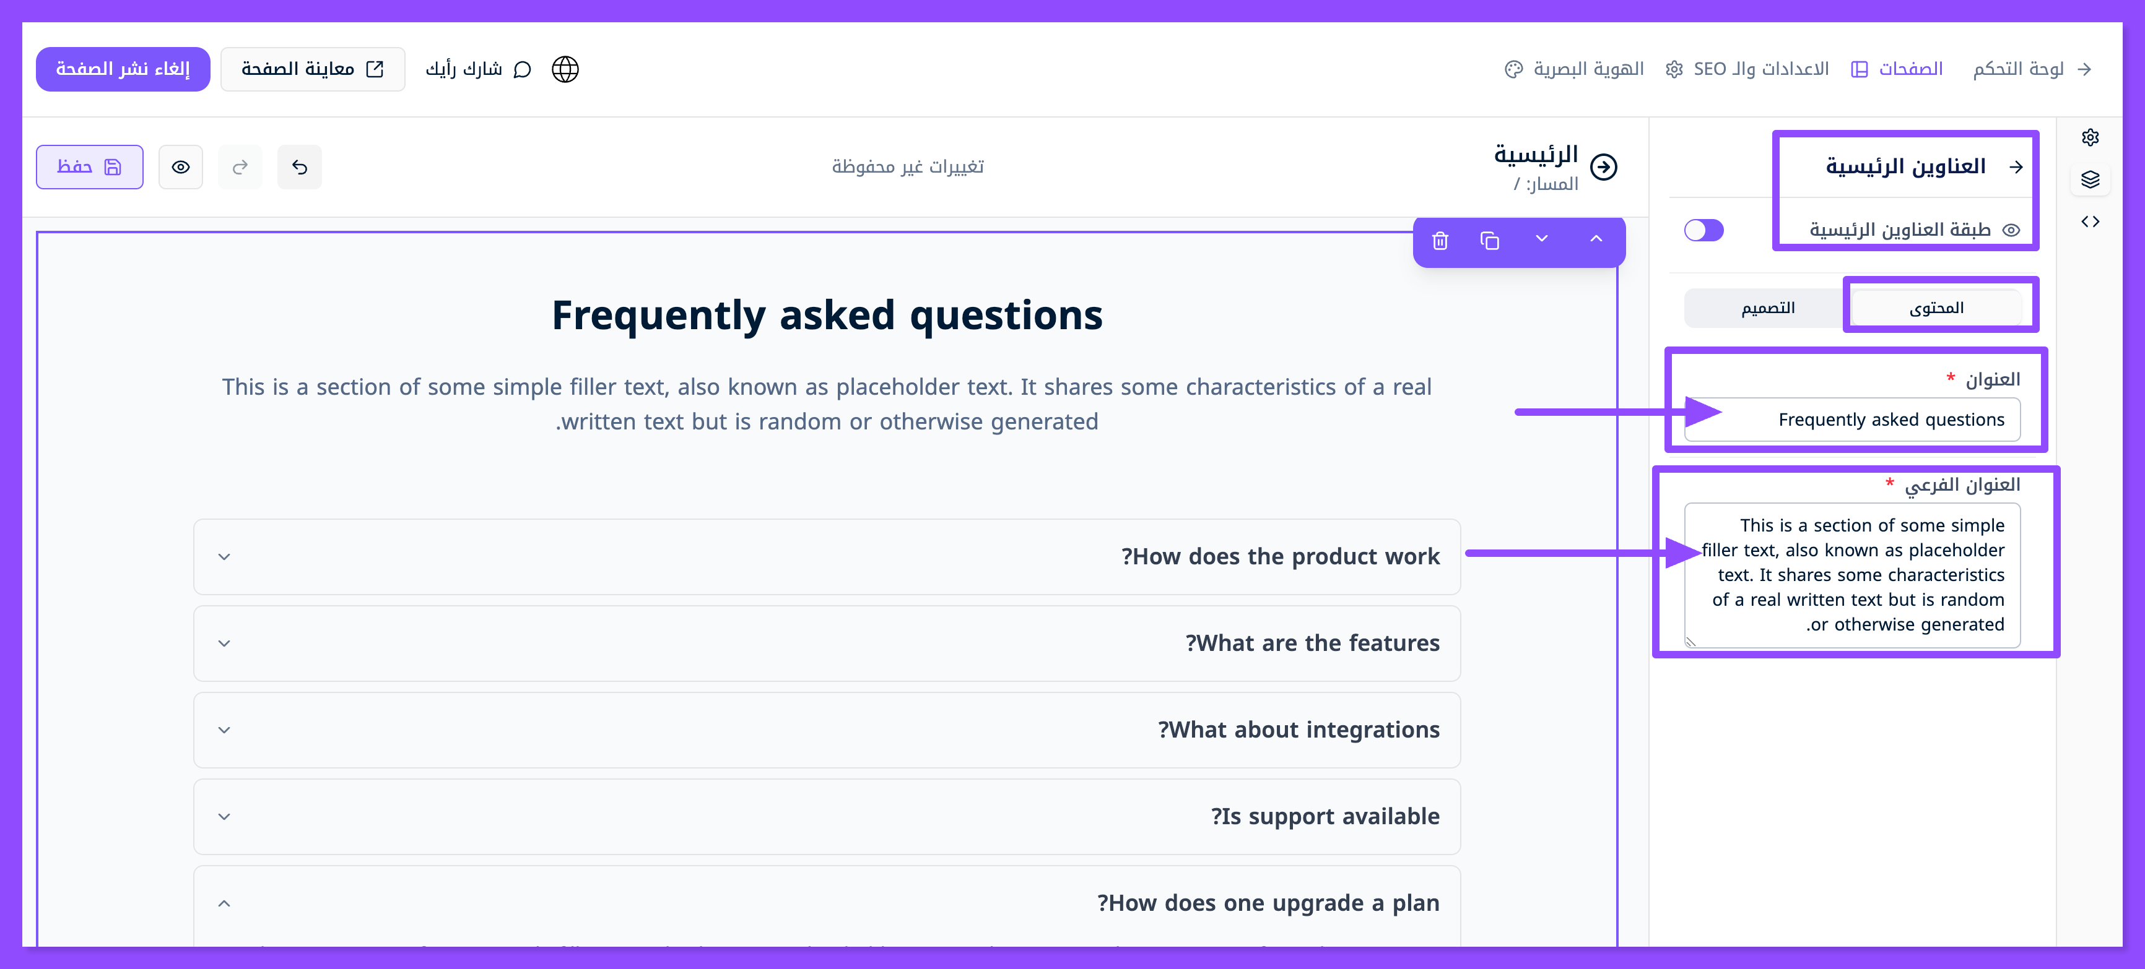
Task: Switch to the التصميم tab
Action: coord(1768,308)
